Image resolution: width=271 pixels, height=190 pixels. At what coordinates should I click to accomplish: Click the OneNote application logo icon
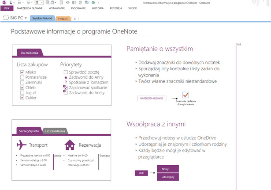(x=4, y=2)
